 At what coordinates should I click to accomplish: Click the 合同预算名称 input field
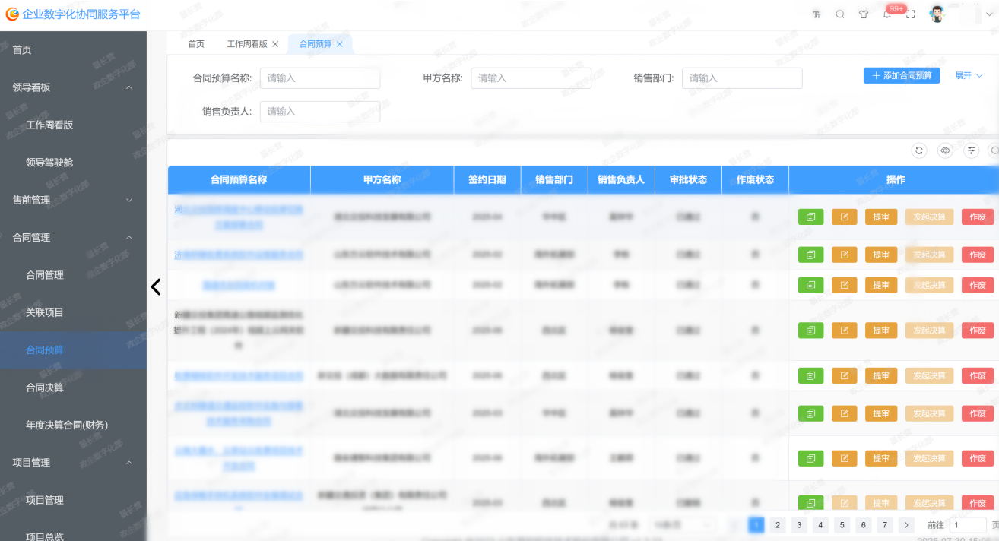coord(320,78)
